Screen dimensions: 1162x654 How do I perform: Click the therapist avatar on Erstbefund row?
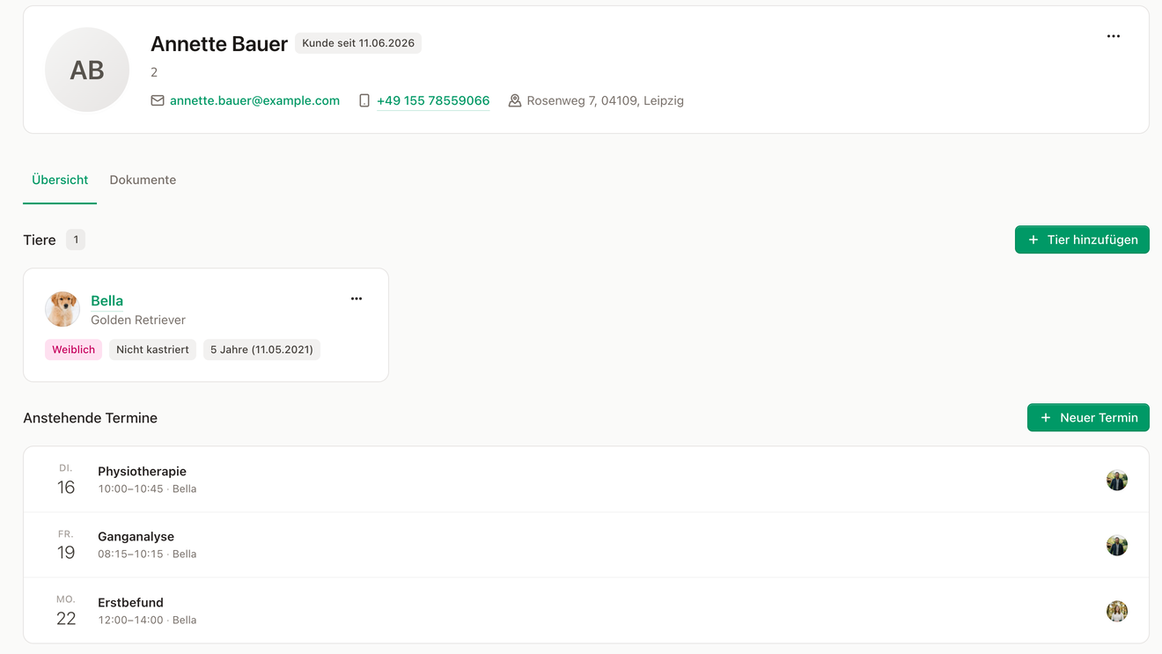tap(1117, 611)
